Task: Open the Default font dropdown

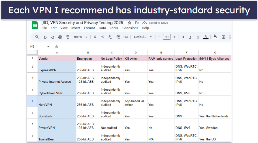Action: (143, 37)
